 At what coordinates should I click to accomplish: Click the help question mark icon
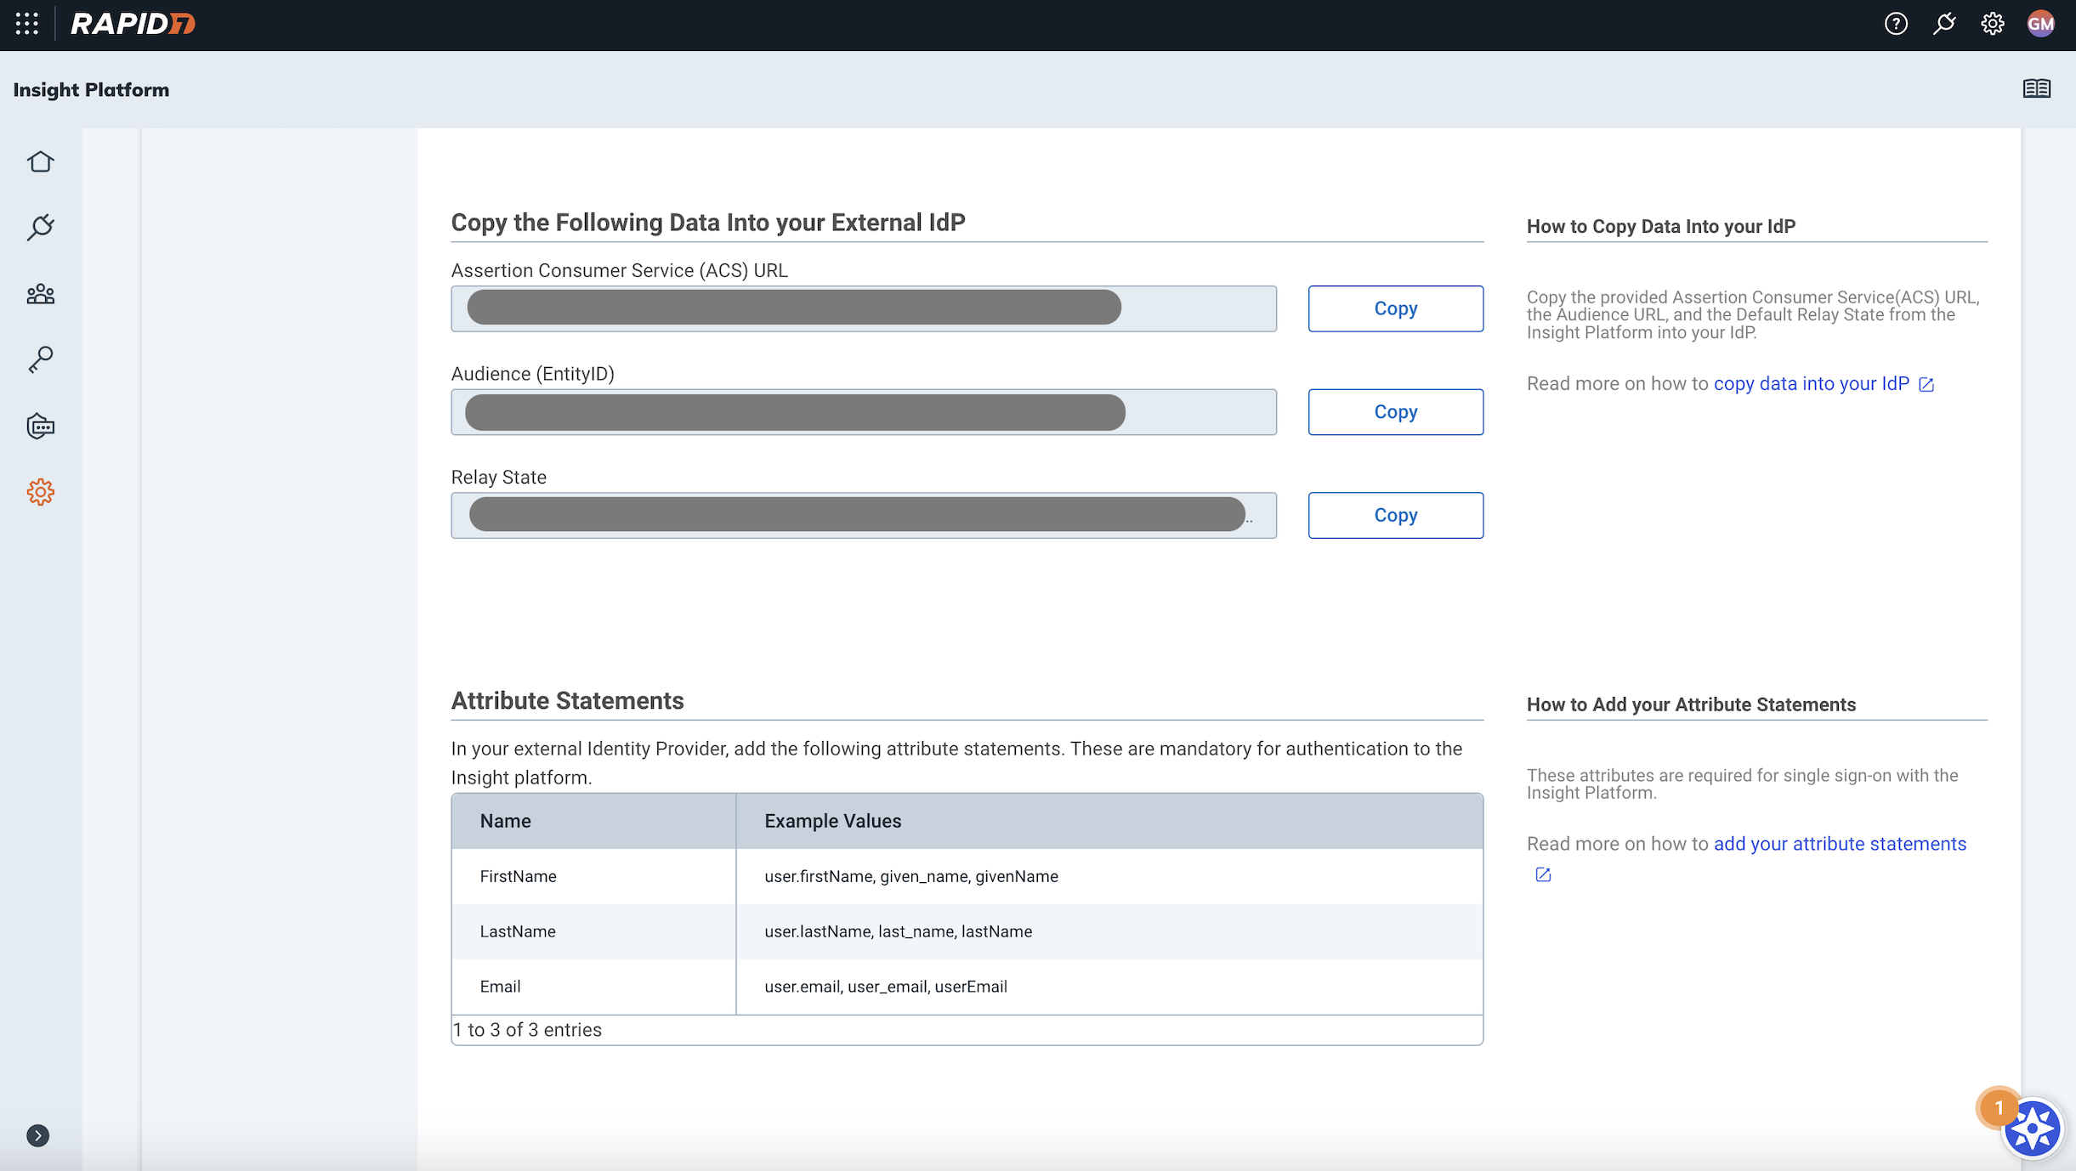1895,24
